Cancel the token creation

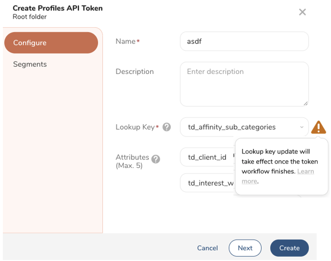208,248
